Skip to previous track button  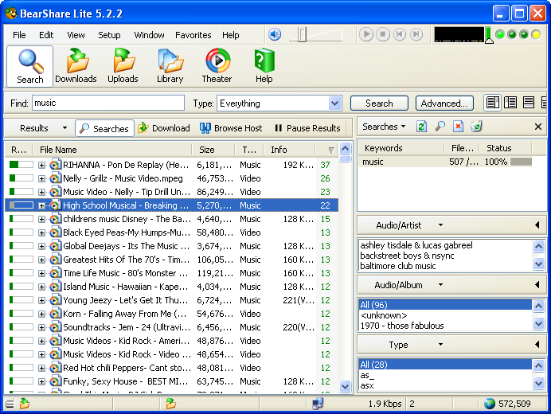click(x=399, y=34)
